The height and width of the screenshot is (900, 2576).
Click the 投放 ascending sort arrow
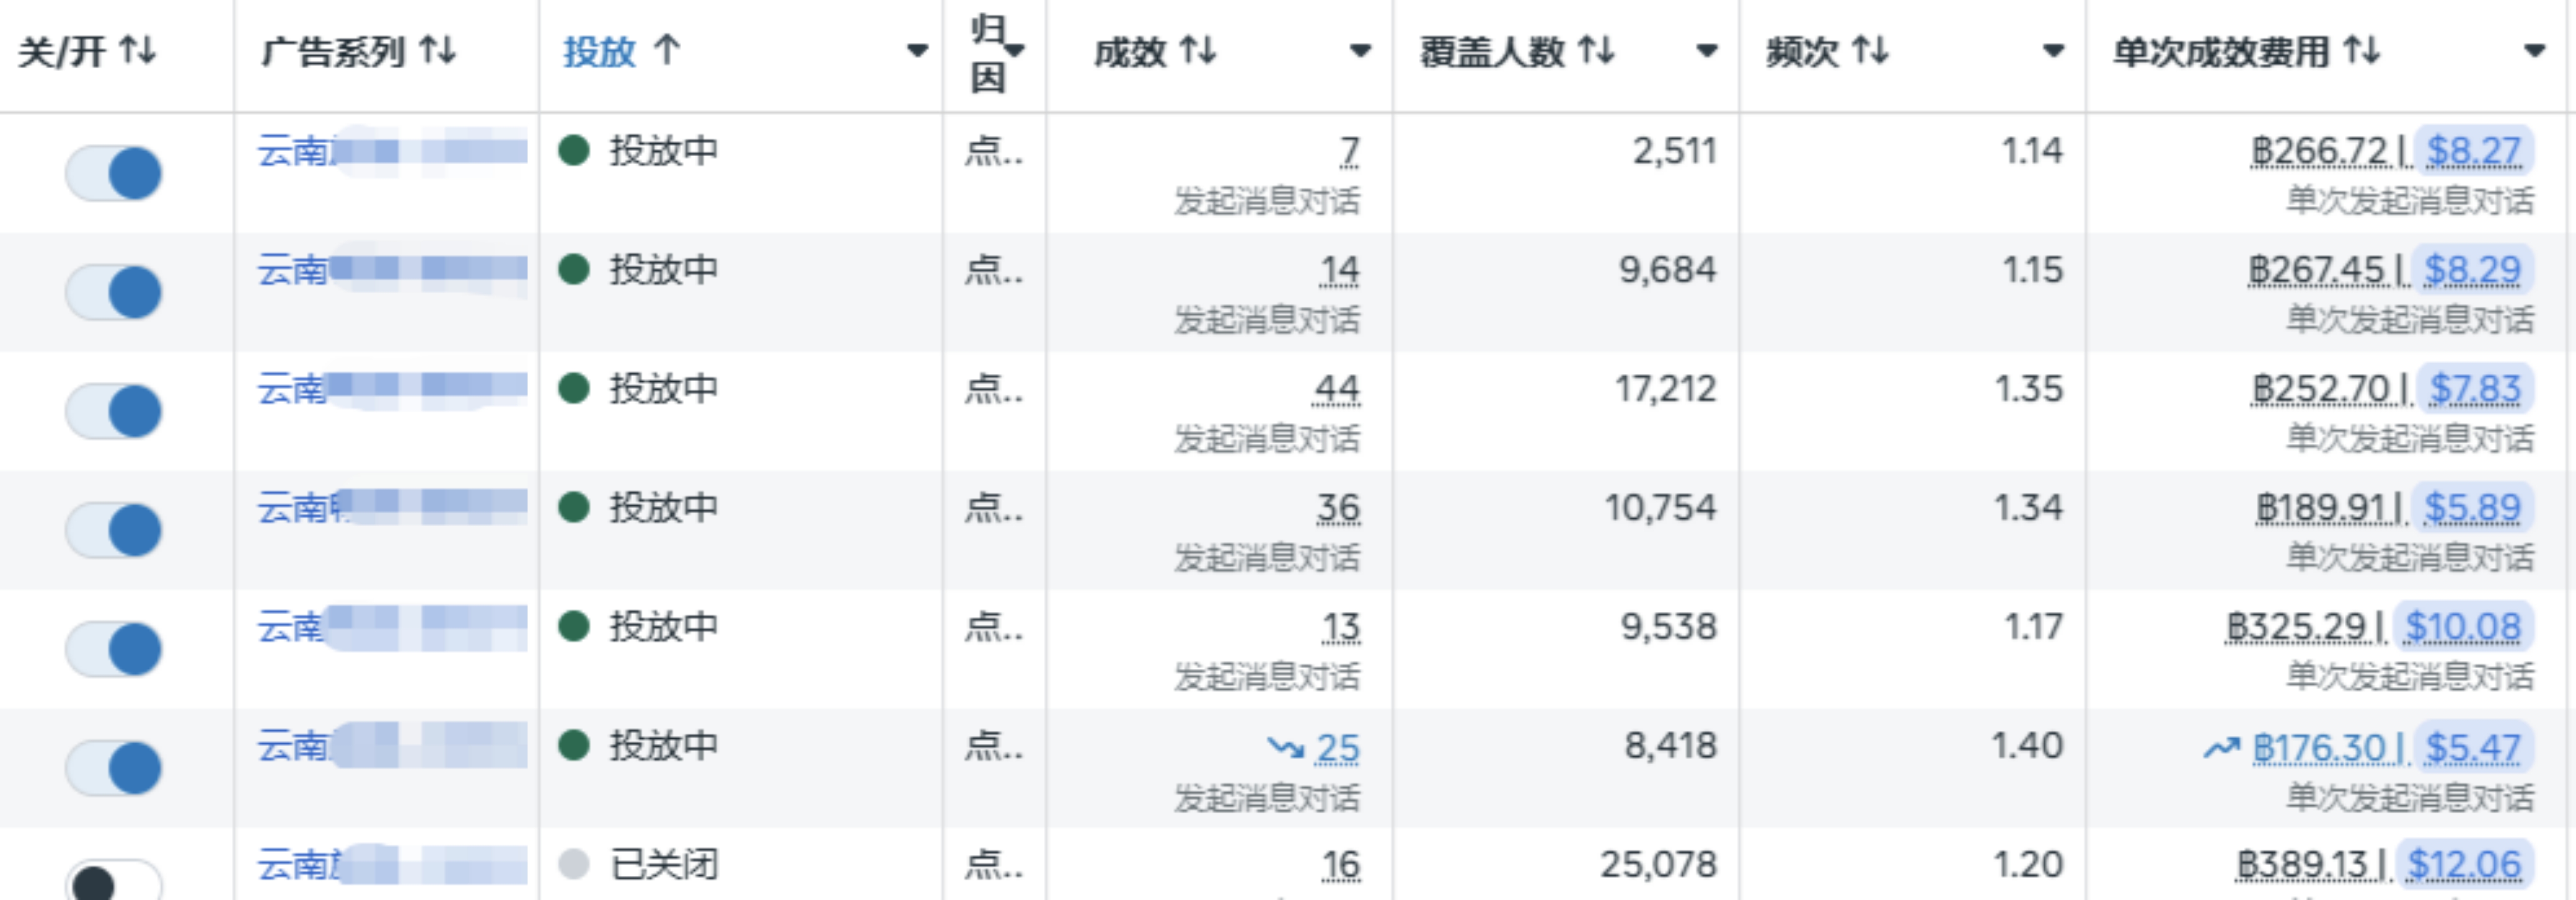(x=667, y=50)
